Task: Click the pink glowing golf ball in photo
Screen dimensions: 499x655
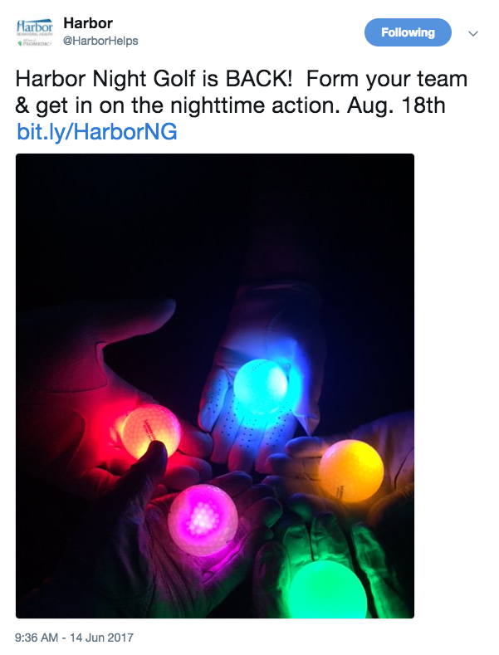Action: [203, 519]
